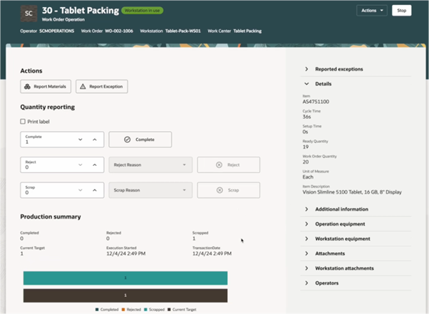Increase Complete quantity with up arrow

coord(95,140)
